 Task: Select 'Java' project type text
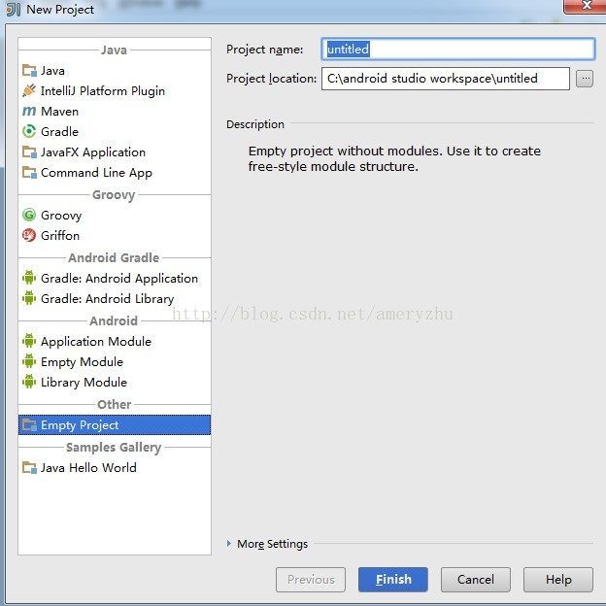(52, 71)
